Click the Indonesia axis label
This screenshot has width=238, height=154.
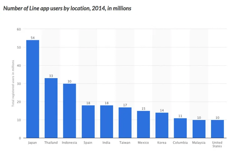click(x=69, y=143)
